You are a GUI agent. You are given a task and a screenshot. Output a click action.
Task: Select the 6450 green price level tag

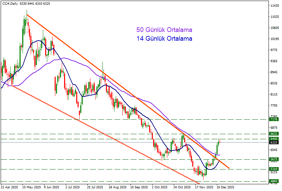[x=274, y=139]
